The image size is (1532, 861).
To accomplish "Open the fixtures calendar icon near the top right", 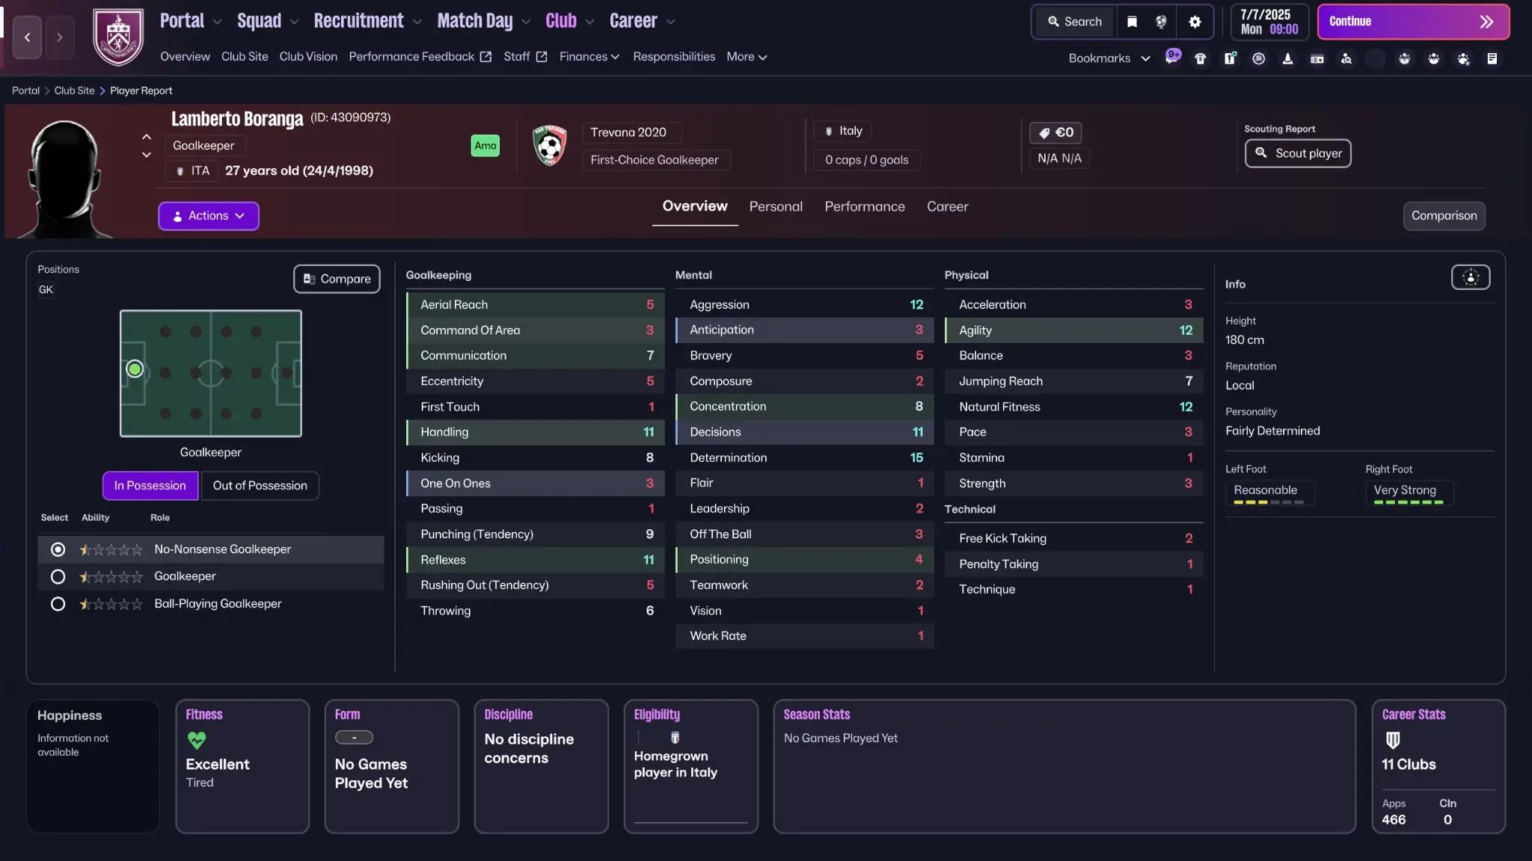I will (x=1317, y=58).
